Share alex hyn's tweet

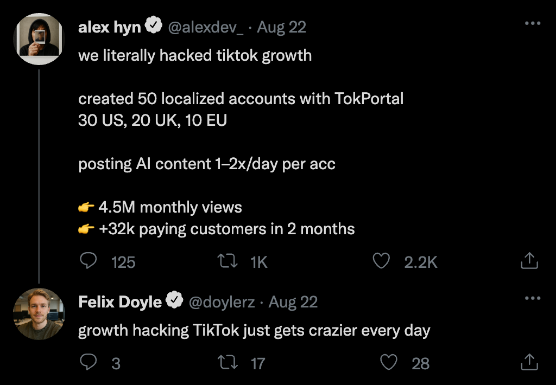click(x=529, y=262)
